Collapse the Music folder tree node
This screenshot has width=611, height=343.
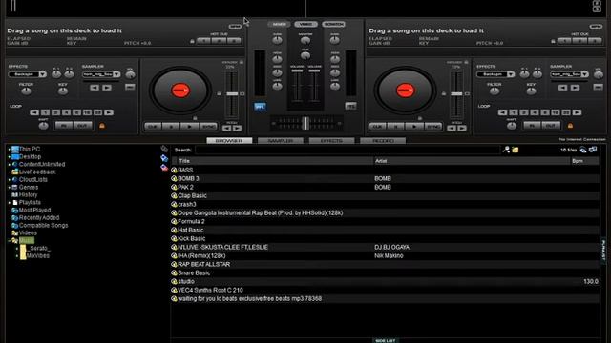9,241
